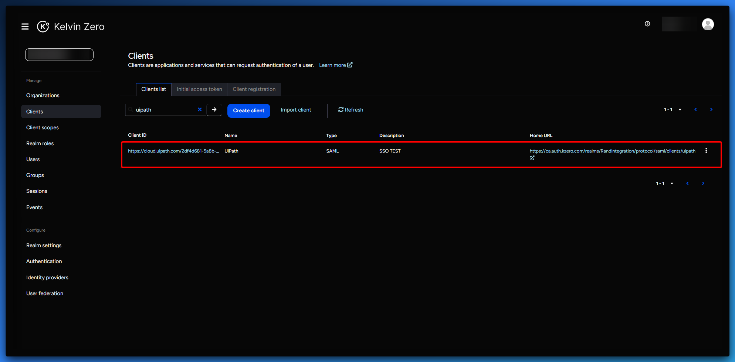Image resolution: width=735 pixels, height=362 pixels.
Task: Go to next page in bottom pagination
Action: 703,184
